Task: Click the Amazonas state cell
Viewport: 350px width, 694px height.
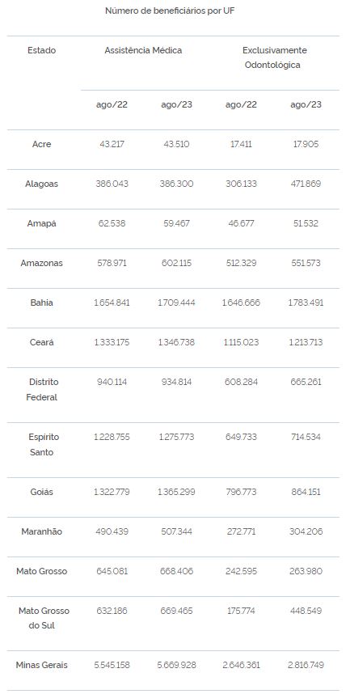Action: [x=41, y=263]
